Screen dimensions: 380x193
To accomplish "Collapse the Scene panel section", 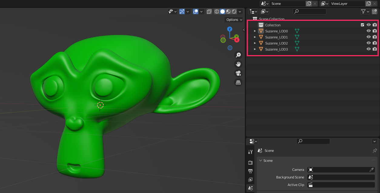I will 260,161.
